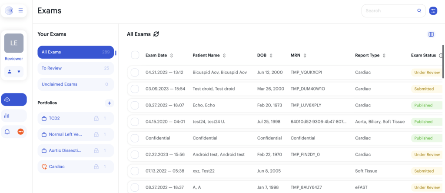
Task: Open the Cardiac portfolio
Action: [x=76, y=166]
